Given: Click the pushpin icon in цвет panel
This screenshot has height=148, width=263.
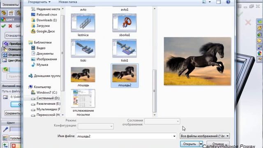Looking at the screenshot, I should (x=17, y=26).
